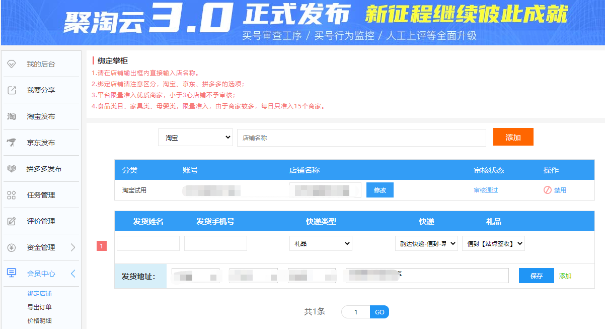Click the 禁用 link in 操作 column

coord(560,190)
